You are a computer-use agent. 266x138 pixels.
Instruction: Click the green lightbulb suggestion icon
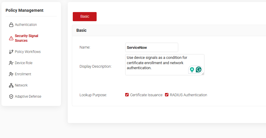point(192,70)
